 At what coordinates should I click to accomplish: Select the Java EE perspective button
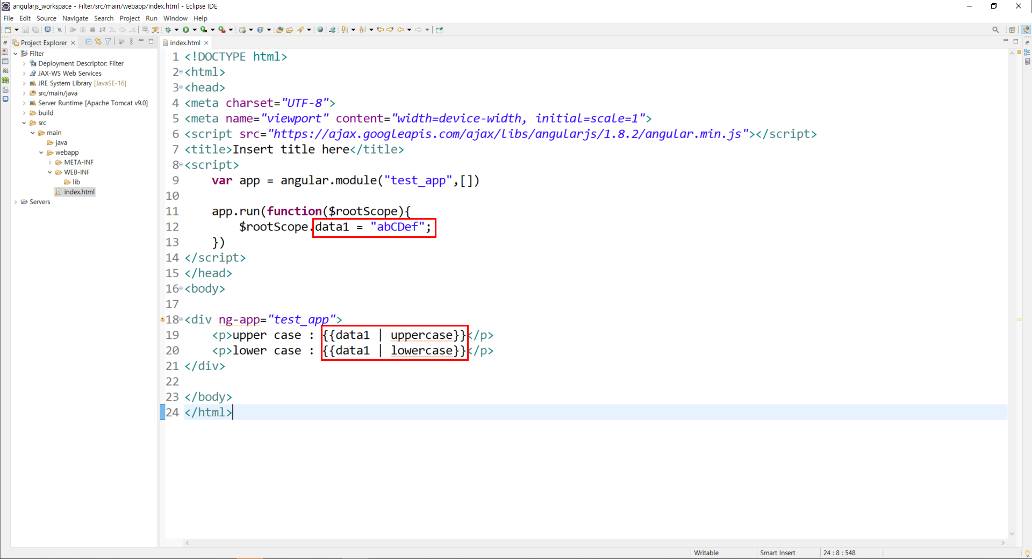(x=1026, y=30)
